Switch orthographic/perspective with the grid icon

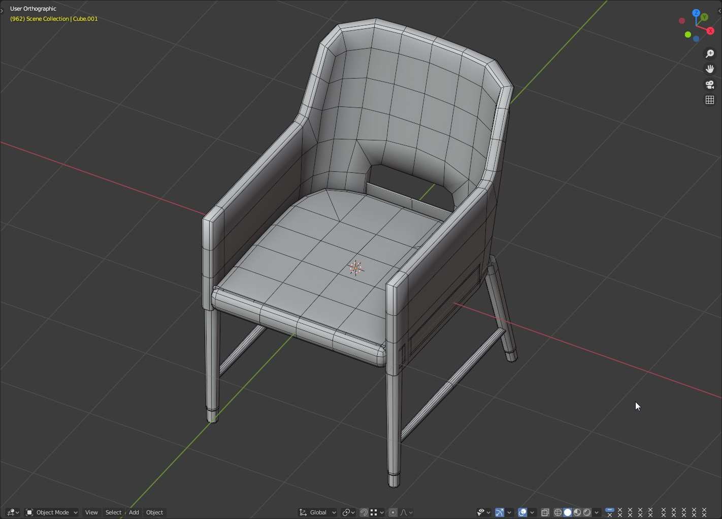[x=710, y=100]
